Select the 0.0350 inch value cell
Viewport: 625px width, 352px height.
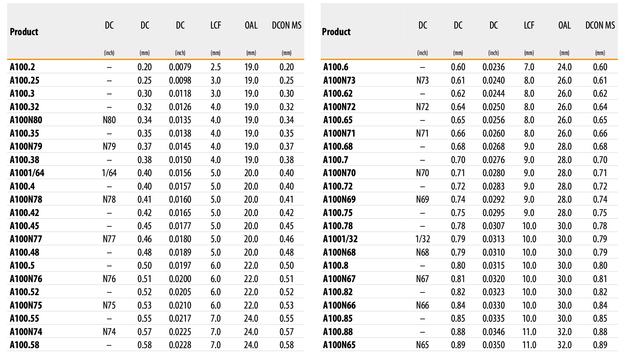494,345
